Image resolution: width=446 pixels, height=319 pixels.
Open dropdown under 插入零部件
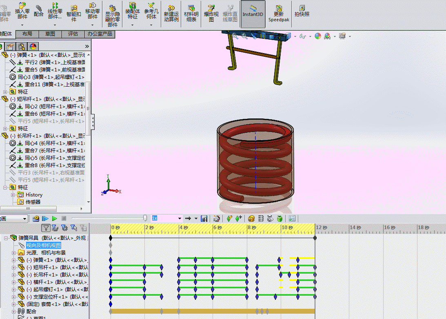pos(22,25)
